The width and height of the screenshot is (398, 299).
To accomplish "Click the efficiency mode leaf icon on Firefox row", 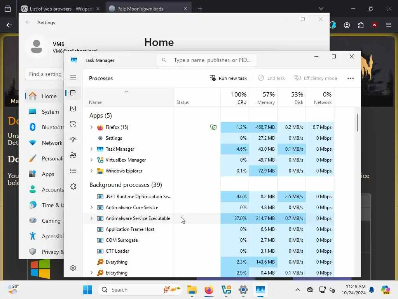I will point(213,127).
